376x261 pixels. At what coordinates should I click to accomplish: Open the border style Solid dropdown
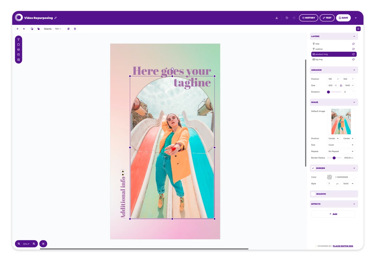348,184
